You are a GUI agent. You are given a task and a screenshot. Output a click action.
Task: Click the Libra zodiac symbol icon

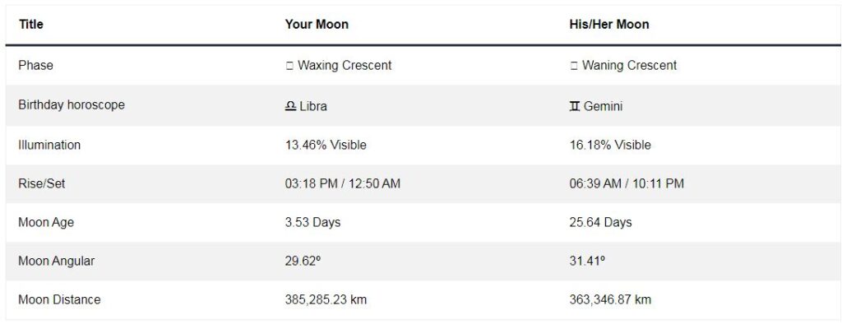[x=290, y=106]
